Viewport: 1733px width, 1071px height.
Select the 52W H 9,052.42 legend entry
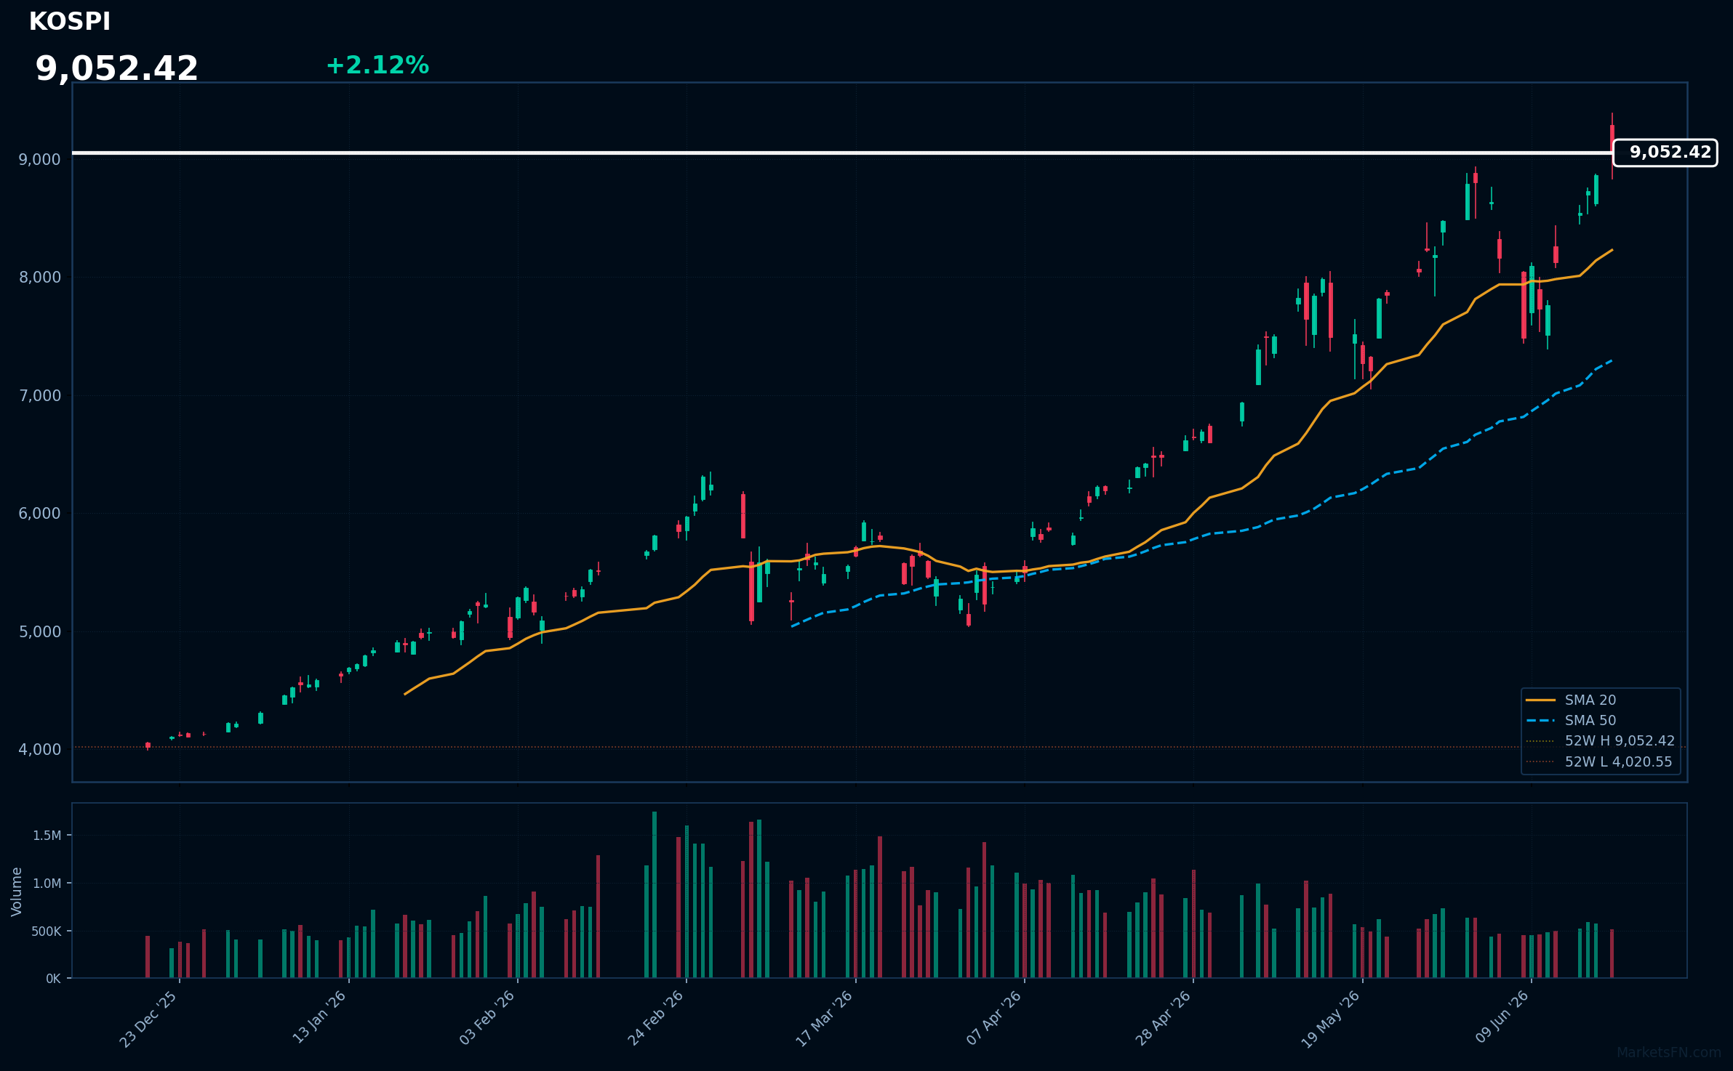coord(1600,740)
